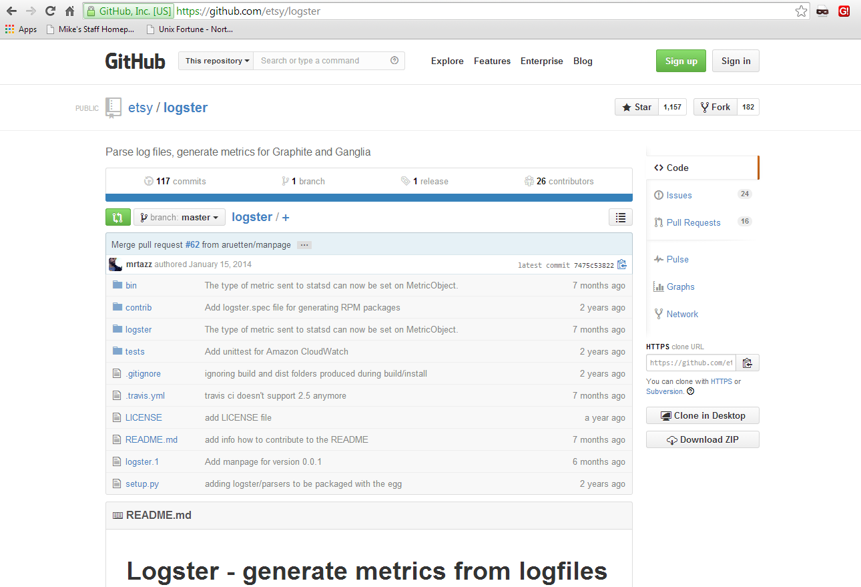
Task: Click the masked face extension icon
Action: point(822,11)
